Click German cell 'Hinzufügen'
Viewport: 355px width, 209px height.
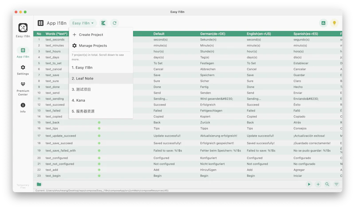pyautogui.click(x=208, y=170)
